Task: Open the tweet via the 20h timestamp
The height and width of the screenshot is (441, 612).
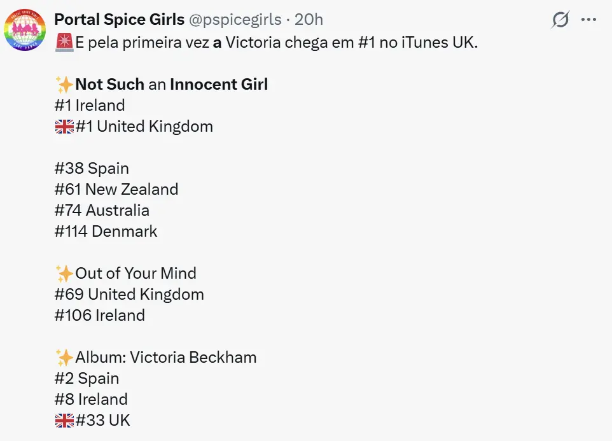Action: [309, 20]
